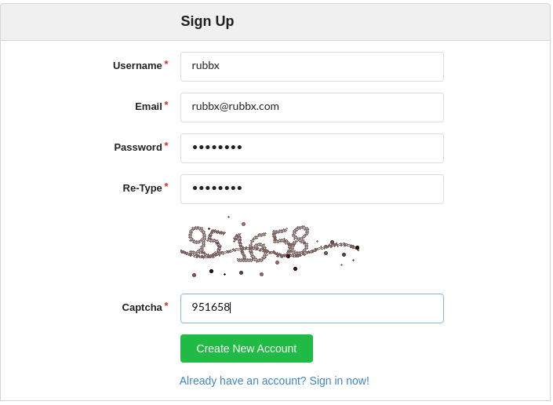Click the red asterisk beside Captcha
The image size is (553, 405).
[166, 305]
